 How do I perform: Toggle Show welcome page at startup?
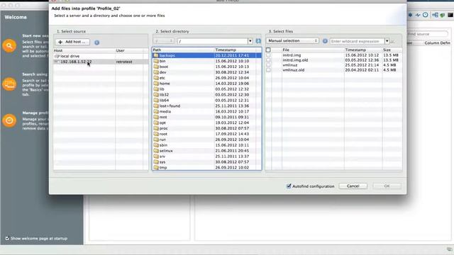click(x=7, y=238)
